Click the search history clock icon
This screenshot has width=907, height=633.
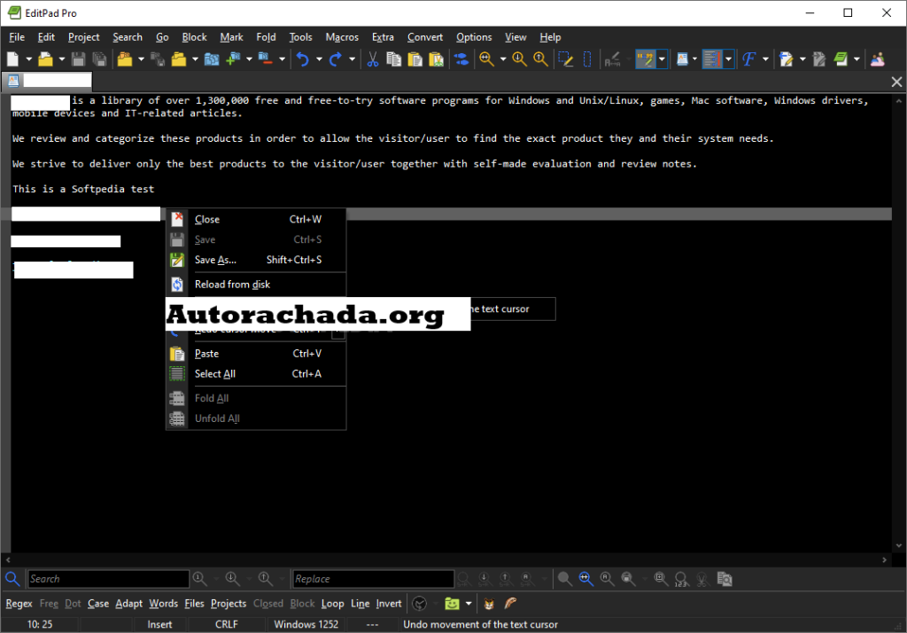(419, 604)
